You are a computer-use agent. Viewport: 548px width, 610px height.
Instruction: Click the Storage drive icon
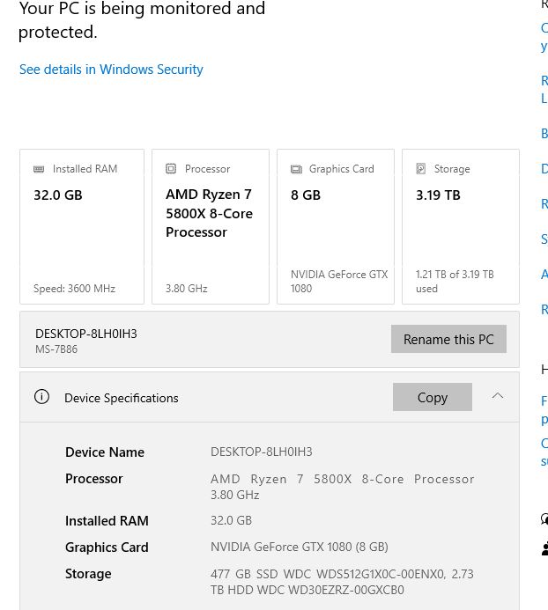point(421,169)
